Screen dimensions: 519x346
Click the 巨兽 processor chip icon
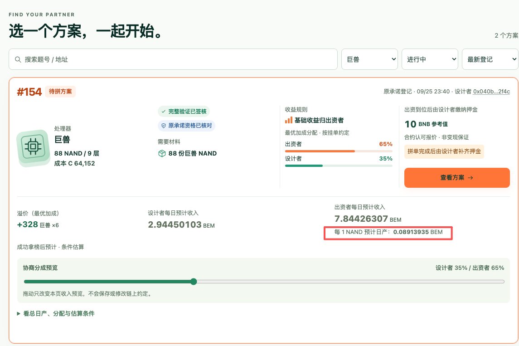pyautogui.click(x=33, y=148)
